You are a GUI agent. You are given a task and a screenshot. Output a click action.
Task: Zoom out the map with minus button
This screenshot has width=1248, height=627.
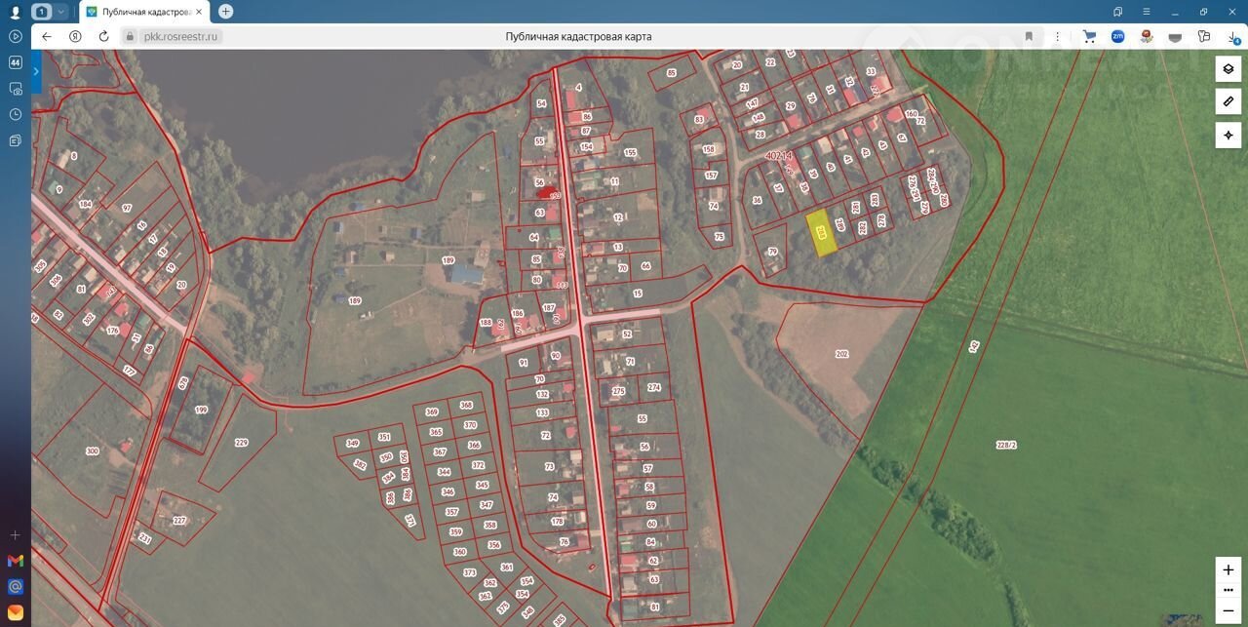pos(1228,610)
